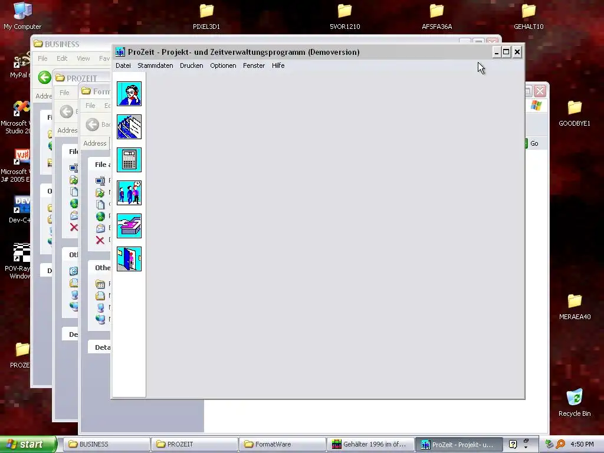Click the calculator icon in ProZeit sidebar

[x=129, y=160]
